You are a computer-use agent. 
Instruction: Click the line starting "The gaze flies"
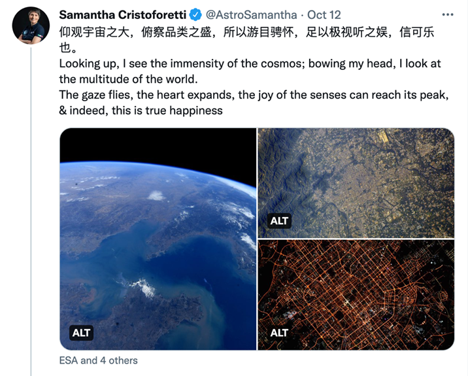[x=254, y=95]
